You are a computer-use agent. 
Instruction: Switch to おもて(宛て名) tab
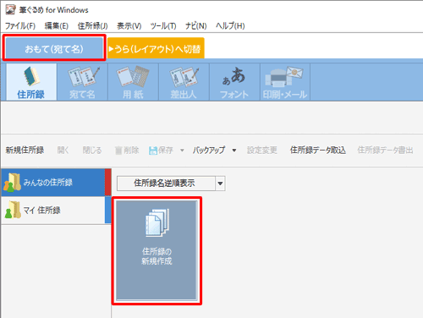pos(54,49)
